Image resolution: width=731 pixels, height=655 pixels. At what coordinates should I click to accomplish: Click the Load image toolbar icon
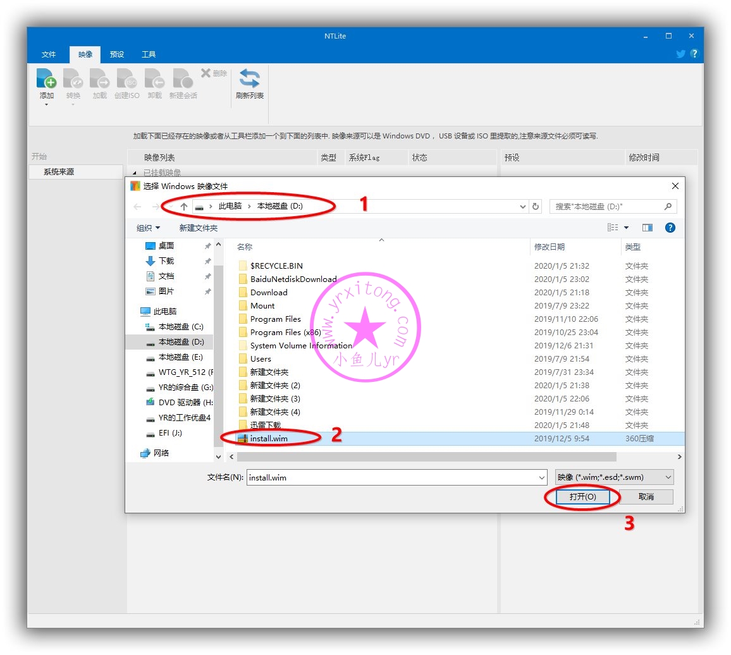click(x=99, y=79)
